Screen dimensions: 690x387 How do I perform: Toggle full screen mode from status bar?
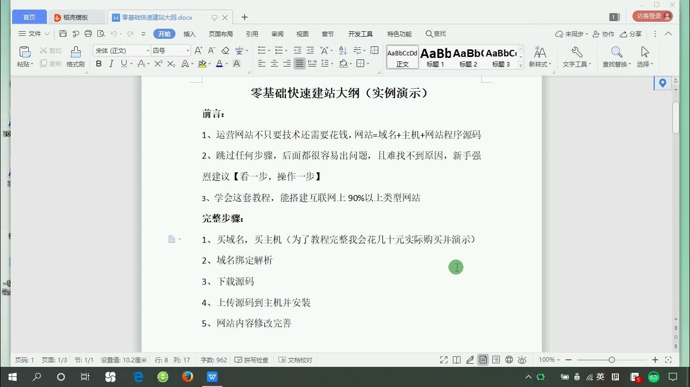coord(444,360)
